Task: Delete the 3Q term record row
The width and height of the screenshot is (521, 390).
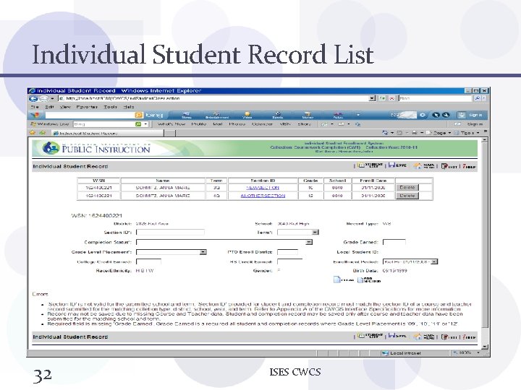Action: (x=407, y=187)
